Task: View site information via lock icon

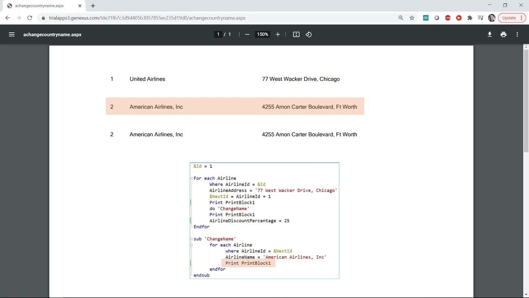Action: (43, 18)
